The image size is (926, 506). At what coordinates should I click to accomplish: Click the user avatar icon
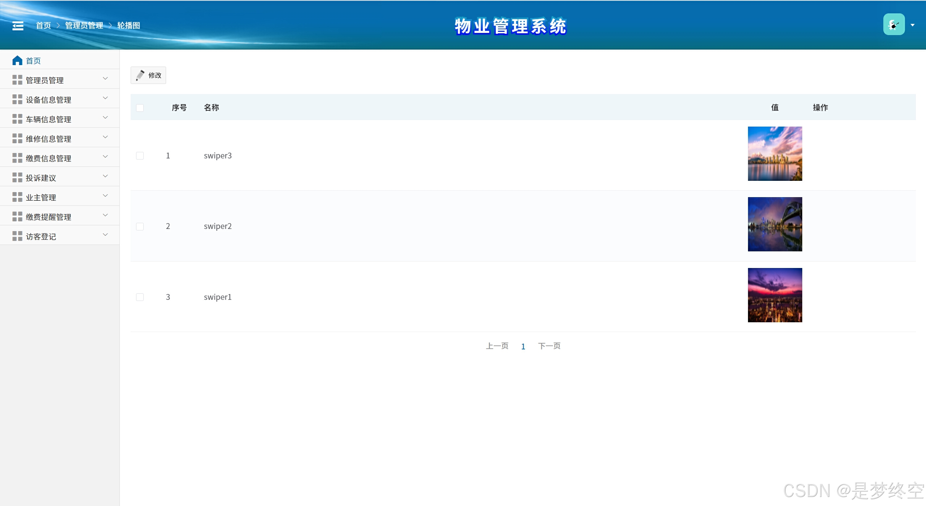pyautogui.click(x=894, y=25)
